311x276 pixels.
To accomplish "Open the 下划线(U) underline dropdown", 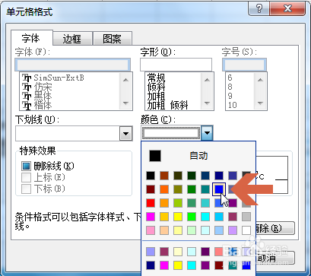I will [126, 133].
